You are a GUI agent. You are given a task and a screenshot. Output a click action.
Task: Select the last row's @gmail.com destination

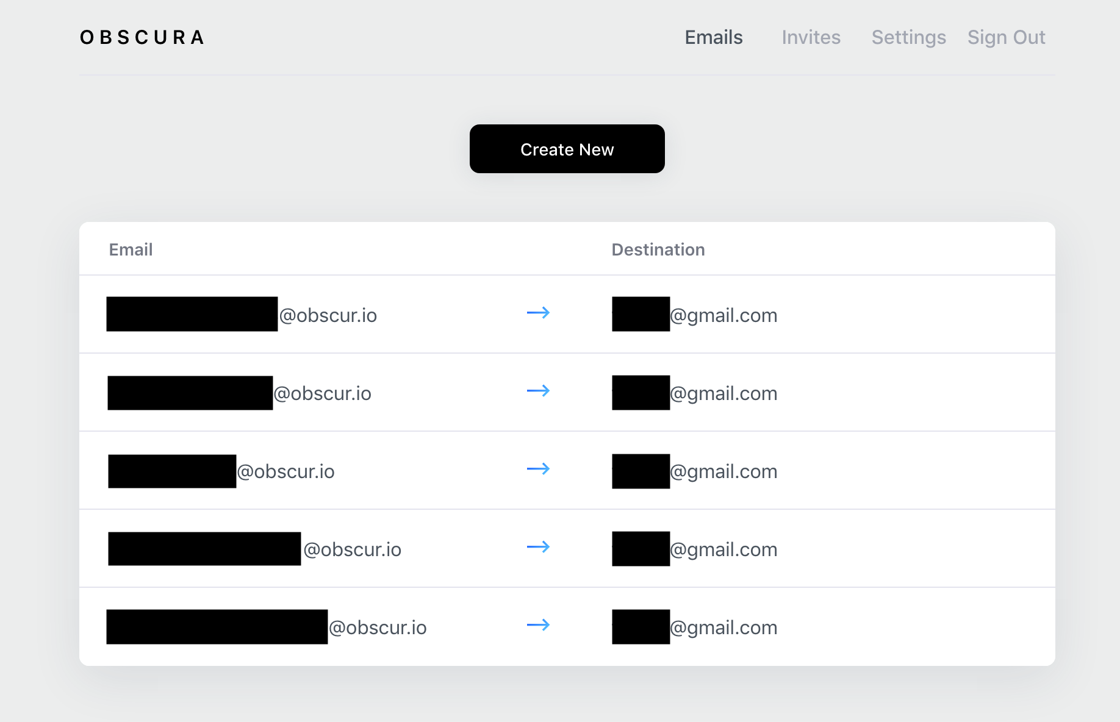[x=695, y=627]
